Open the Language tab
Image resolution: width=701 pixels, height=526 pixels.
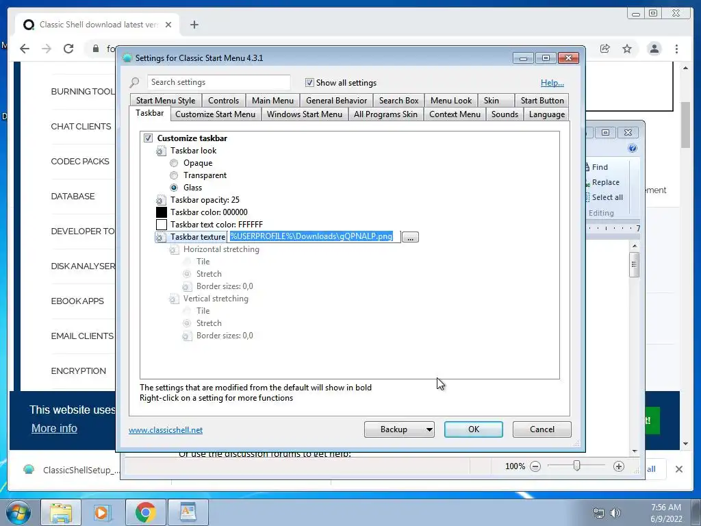pos(547,114)
